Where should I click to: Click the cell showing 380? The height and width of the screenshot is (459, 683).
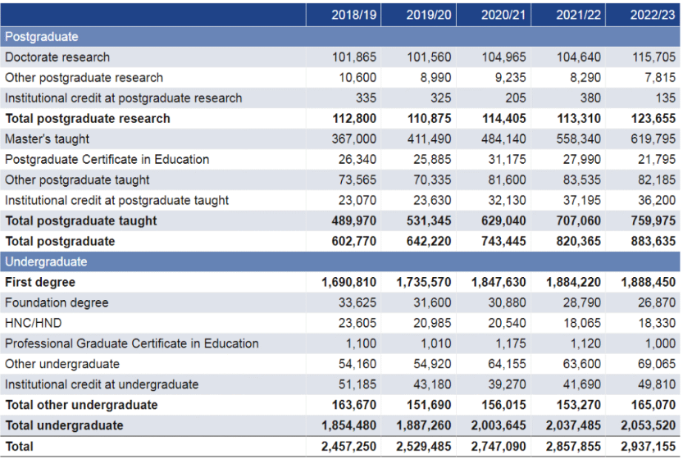(590, 98)
